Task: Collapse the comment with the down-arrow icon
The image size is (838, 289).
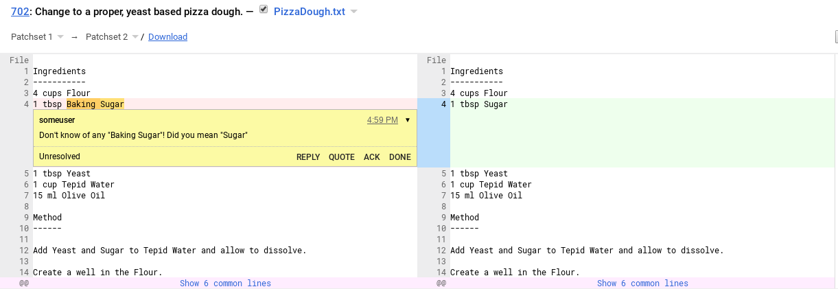Action: [408, 120]
